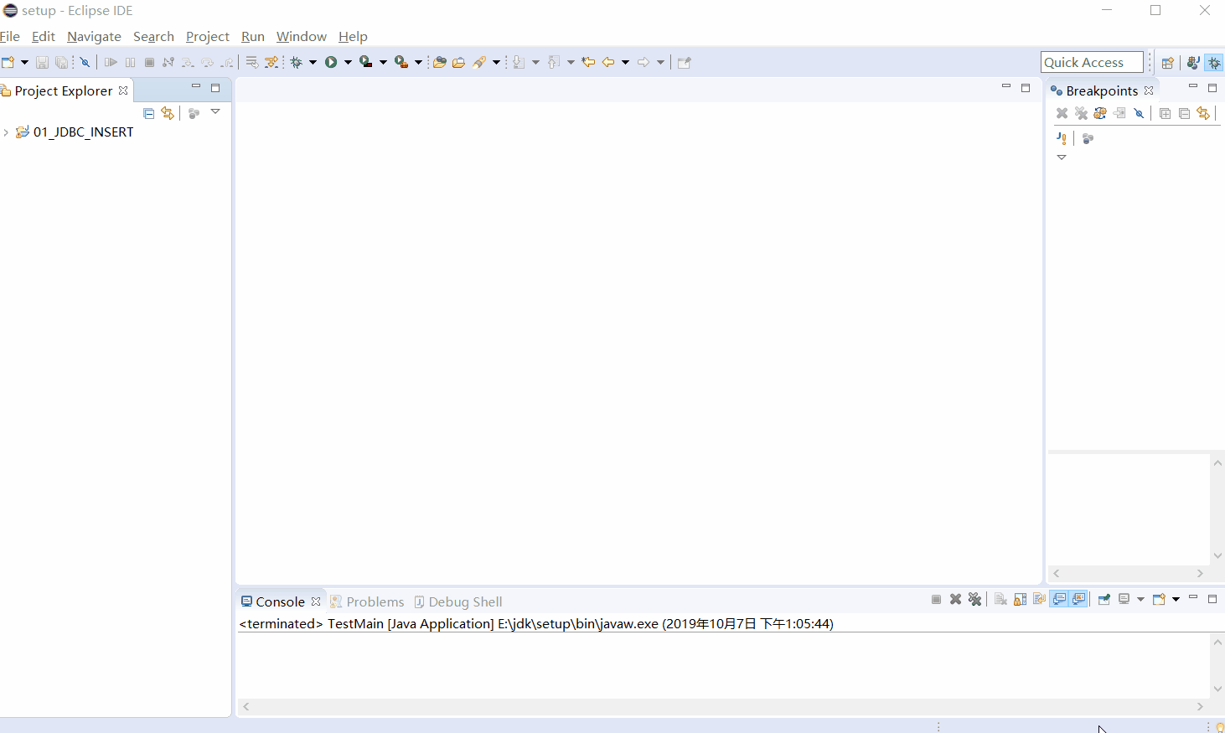Click Remove All Terminated Launches in Console
The height and width of the screenshot is (733, 1225).
pos(974,599)
